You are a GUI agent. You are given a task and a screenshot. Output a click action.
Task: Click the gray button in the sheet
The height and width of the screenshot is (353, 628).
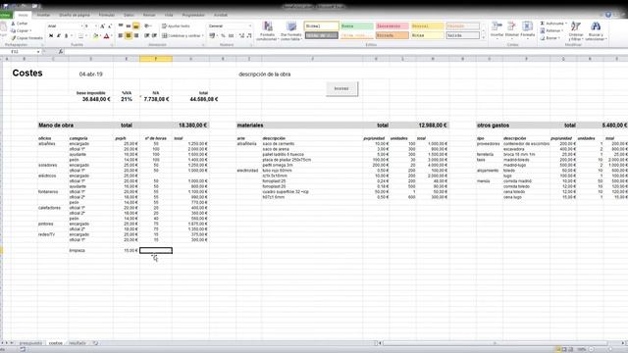pyautogui.click(x=341, y=88)
